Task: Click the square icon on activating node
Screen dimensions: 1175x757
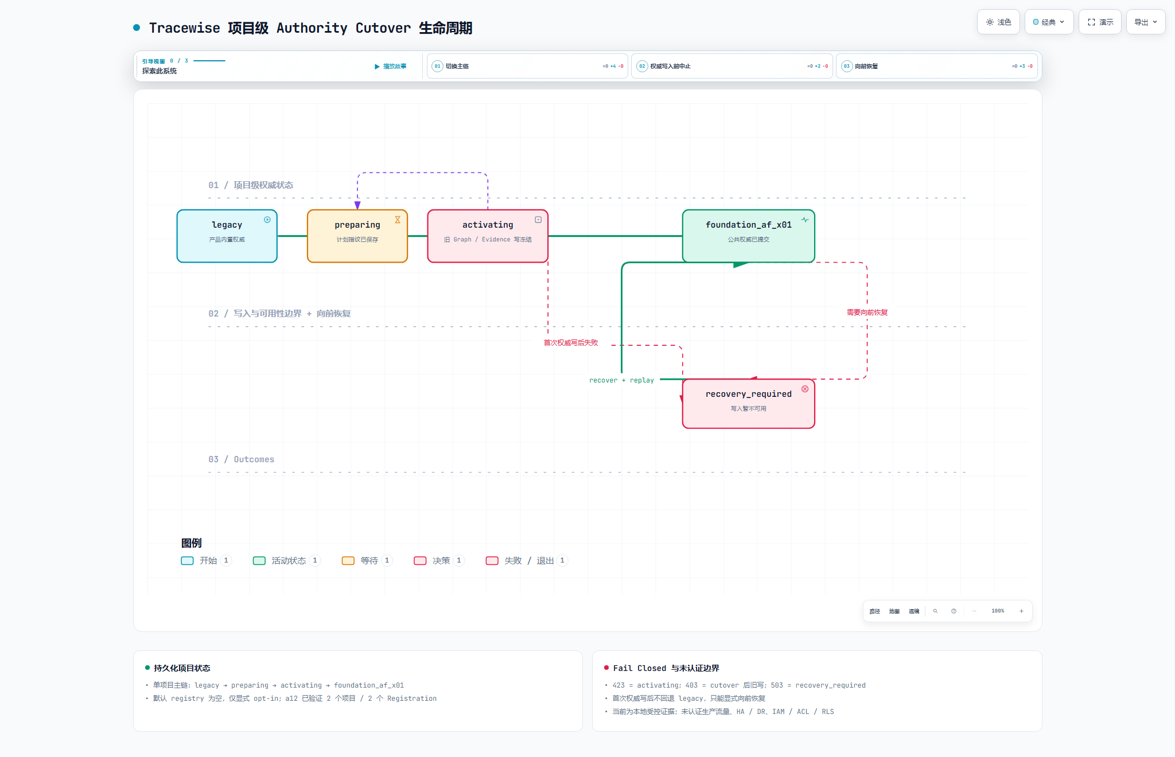Action: coord(538,220)
